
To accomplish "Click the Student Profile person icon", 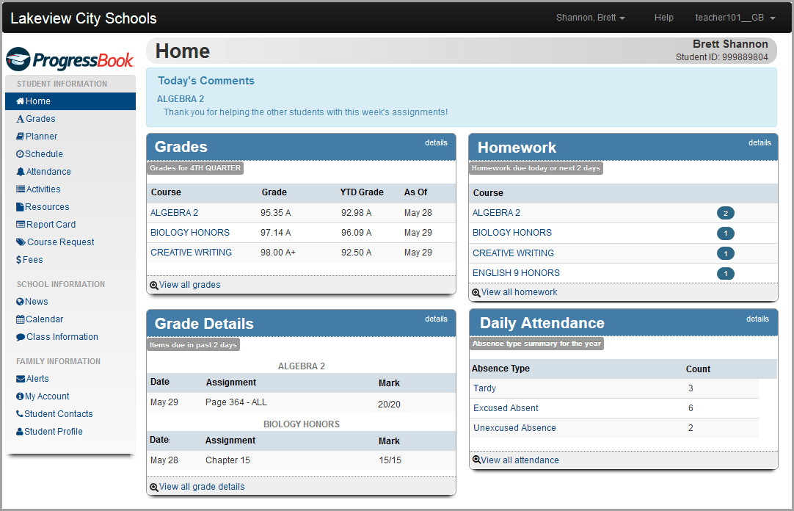I will (x=20, y=432).
